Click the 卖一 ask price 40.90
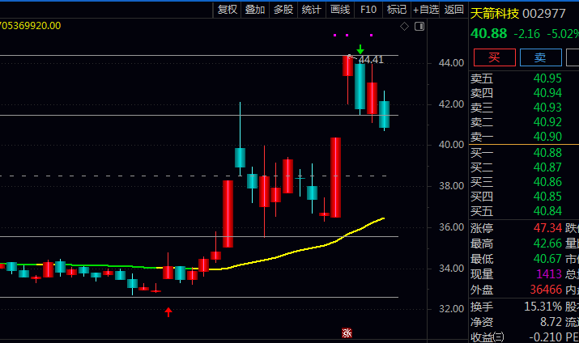 (x=547, y=137)
